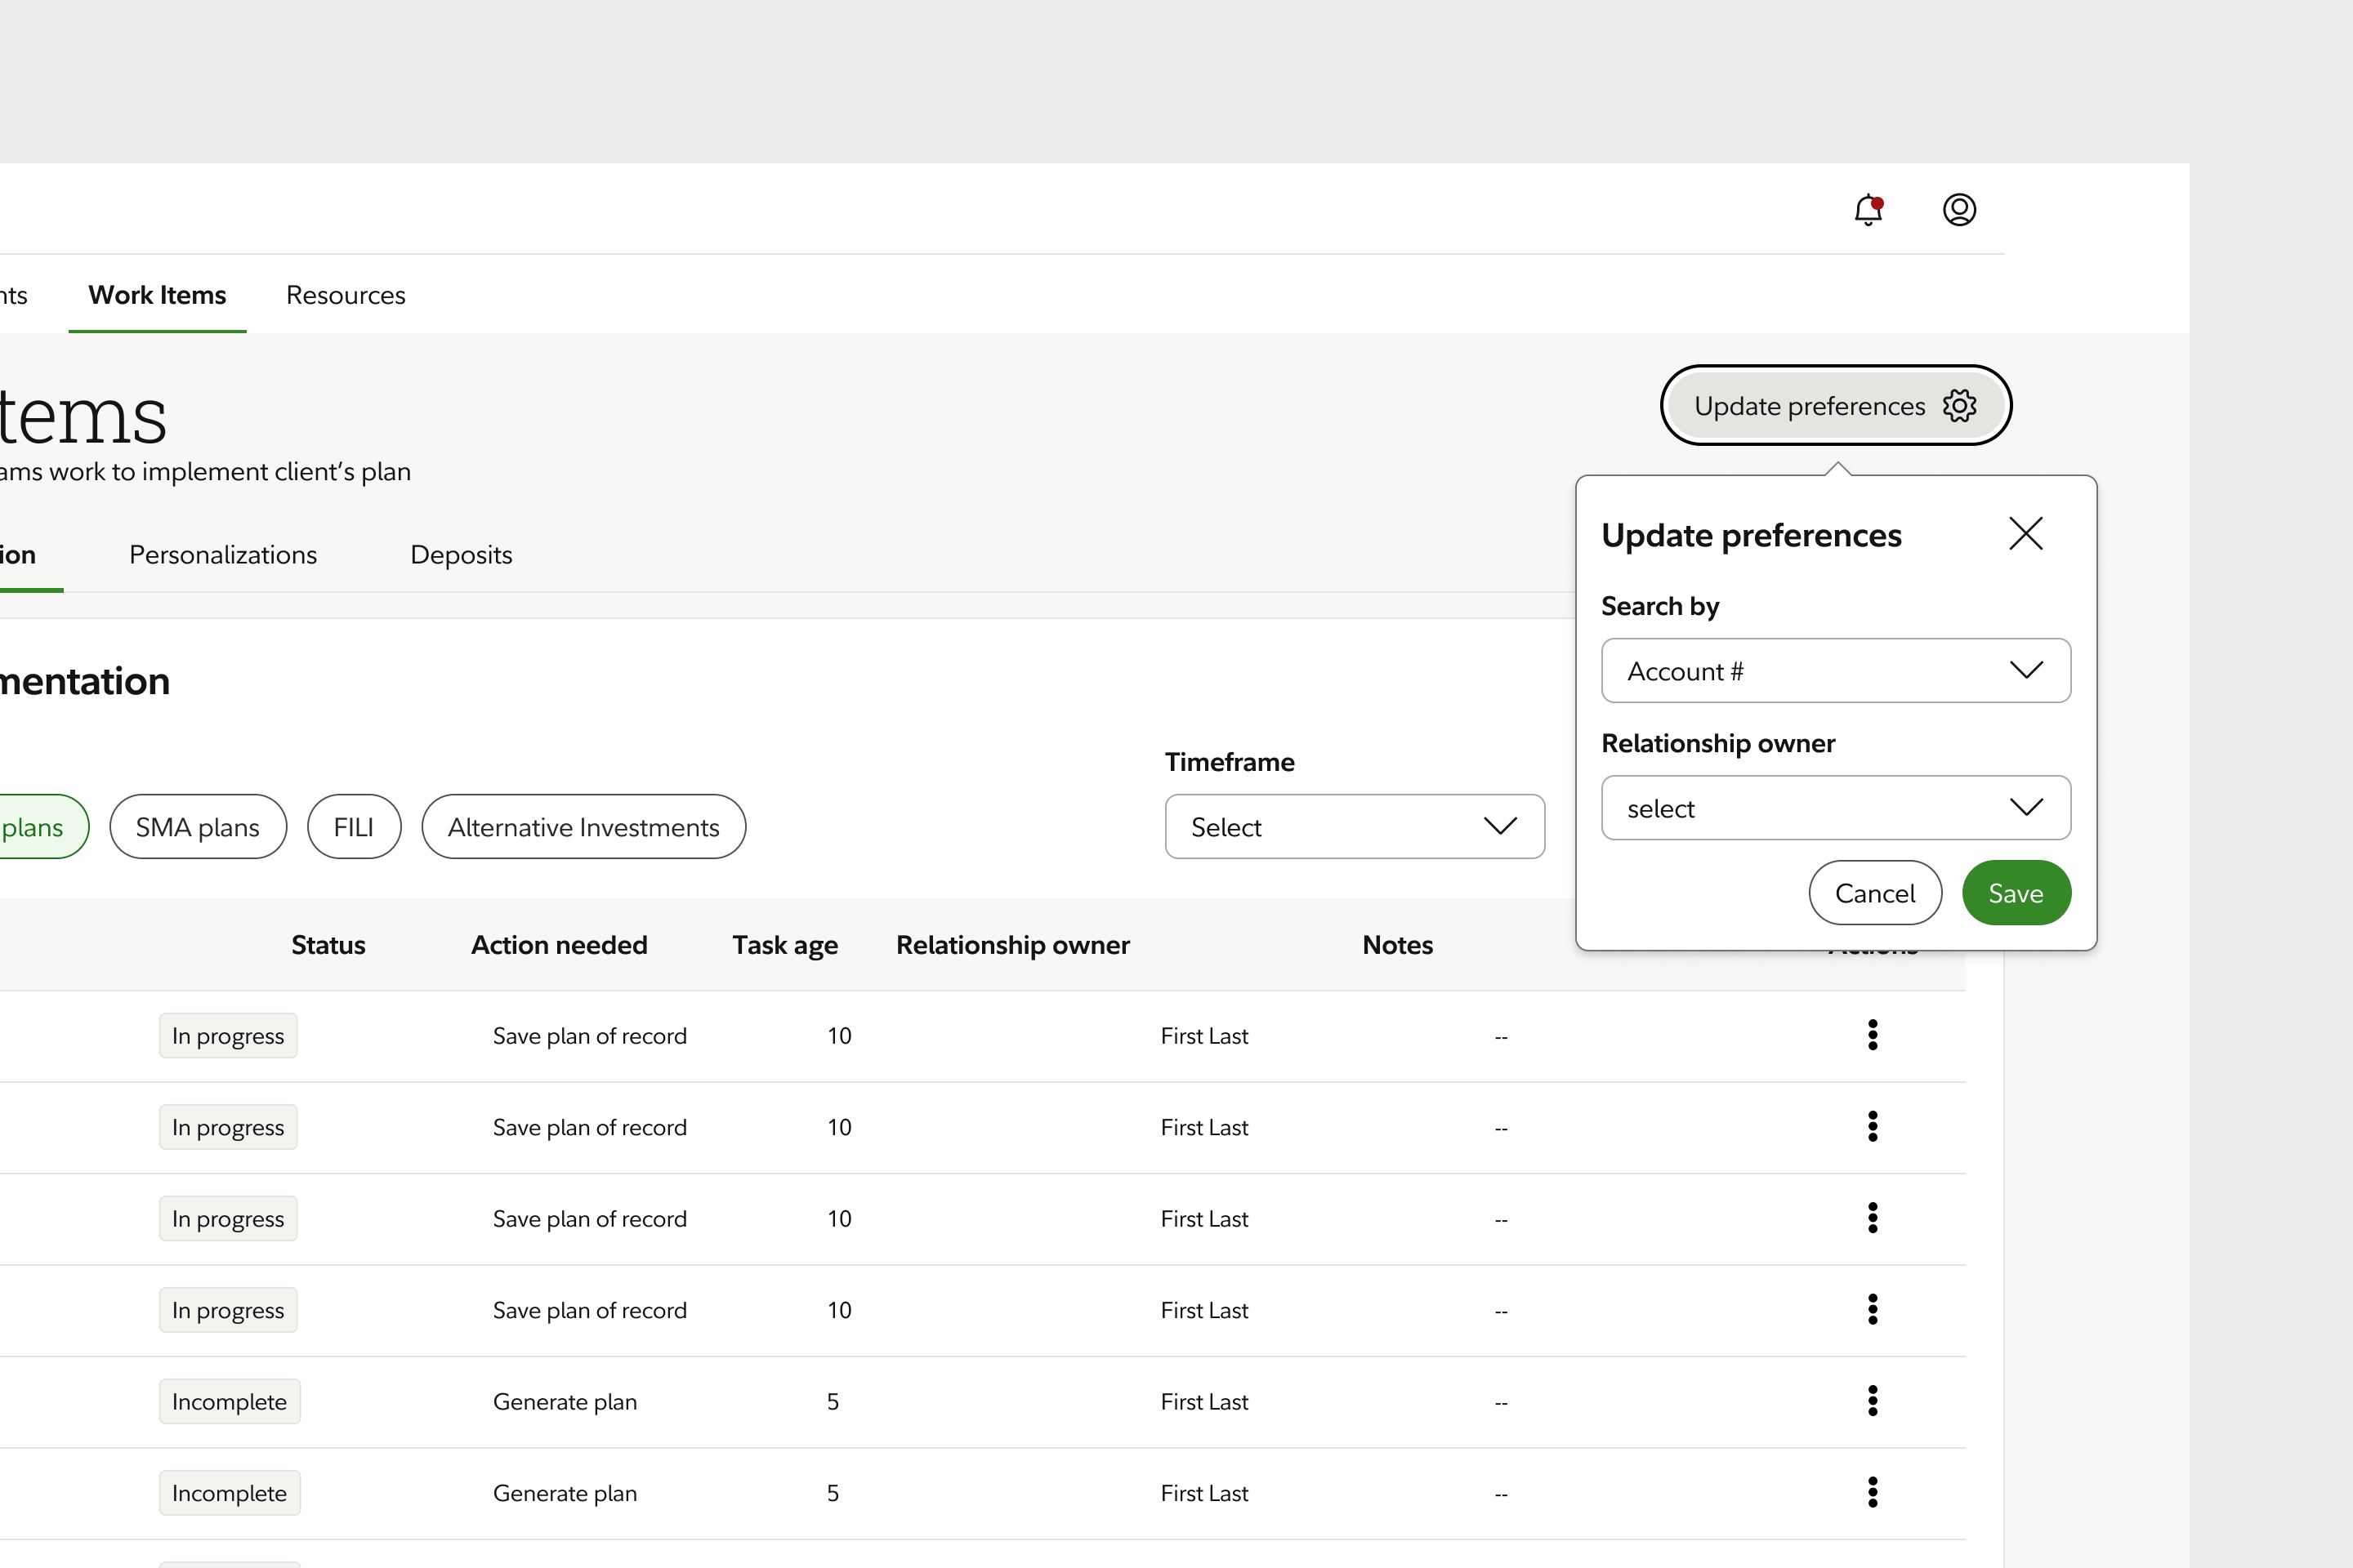Image resolution: width=2353 pixels, height=1568 pixels.
Task: Cancel the preference changes
Action: (x=1875, y=892)
